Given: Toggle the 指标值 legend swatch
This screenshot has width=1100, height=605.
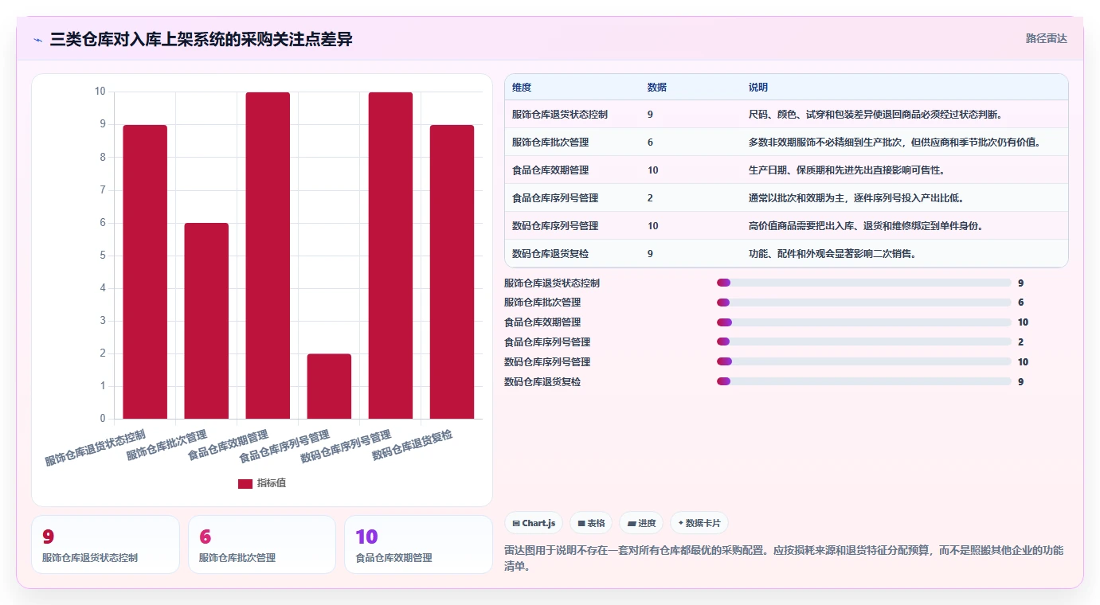Looking at the screenshot, I should (x=245, y=484).
